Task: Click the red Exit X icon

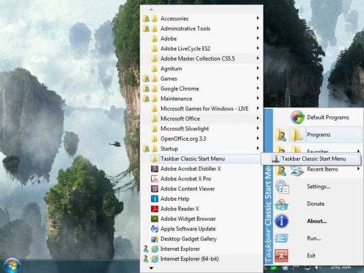Action: tap(281, 256)
